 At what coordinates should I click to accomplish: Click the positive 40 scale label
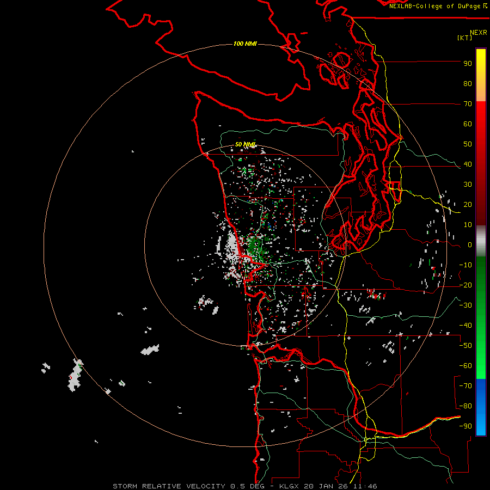pyautogui.click(x=468, y=164)
